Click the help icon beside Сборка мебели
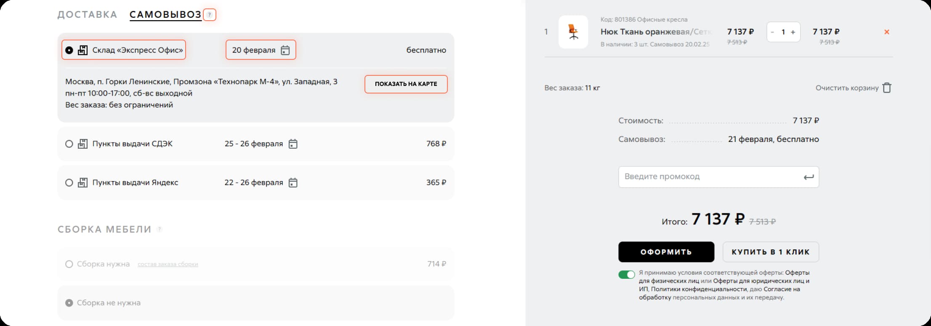 pyautogui.click(x=160, y=230)
